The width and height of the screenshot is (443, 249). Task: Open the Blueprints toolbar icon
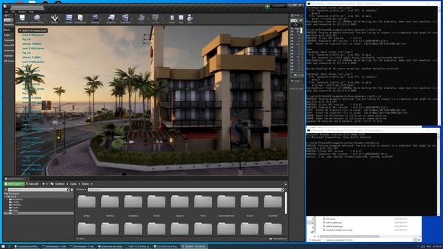[111, 19]
